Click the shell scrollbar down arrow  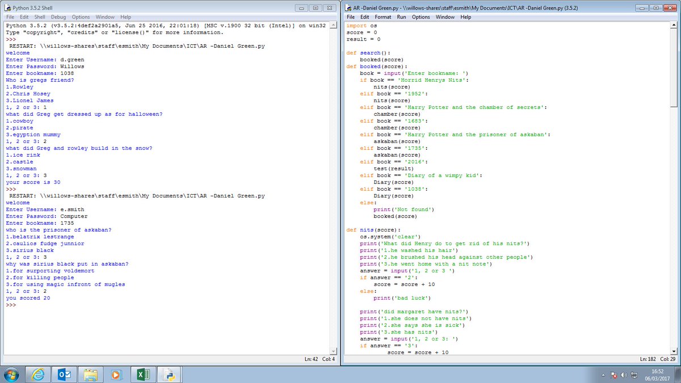click(334, 352)
